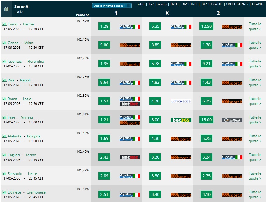
Task: Open stats chart icon for Udinese - Cremonese
Action: tap(4, 192)
